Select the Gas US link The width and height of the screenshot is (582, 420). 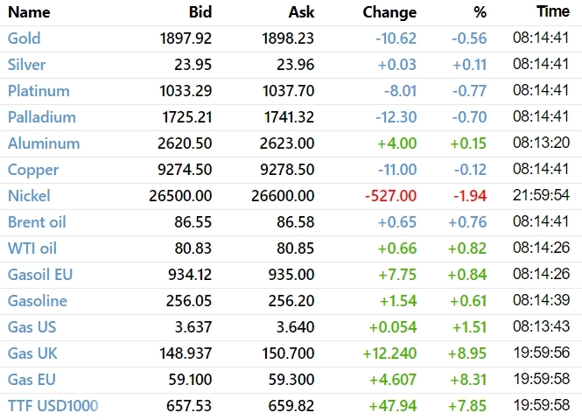(x=31, y=327)
